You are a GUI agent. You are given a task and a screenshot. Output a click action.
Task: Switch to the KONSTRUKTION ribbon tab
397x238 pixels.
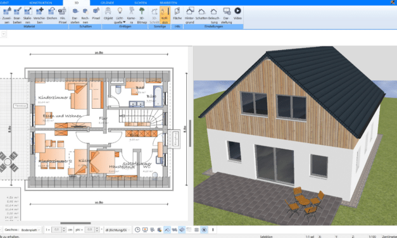coord(41,3)
